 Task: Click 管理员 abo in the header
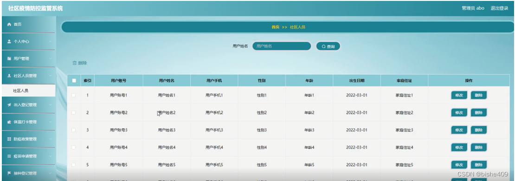pos(473,8)
